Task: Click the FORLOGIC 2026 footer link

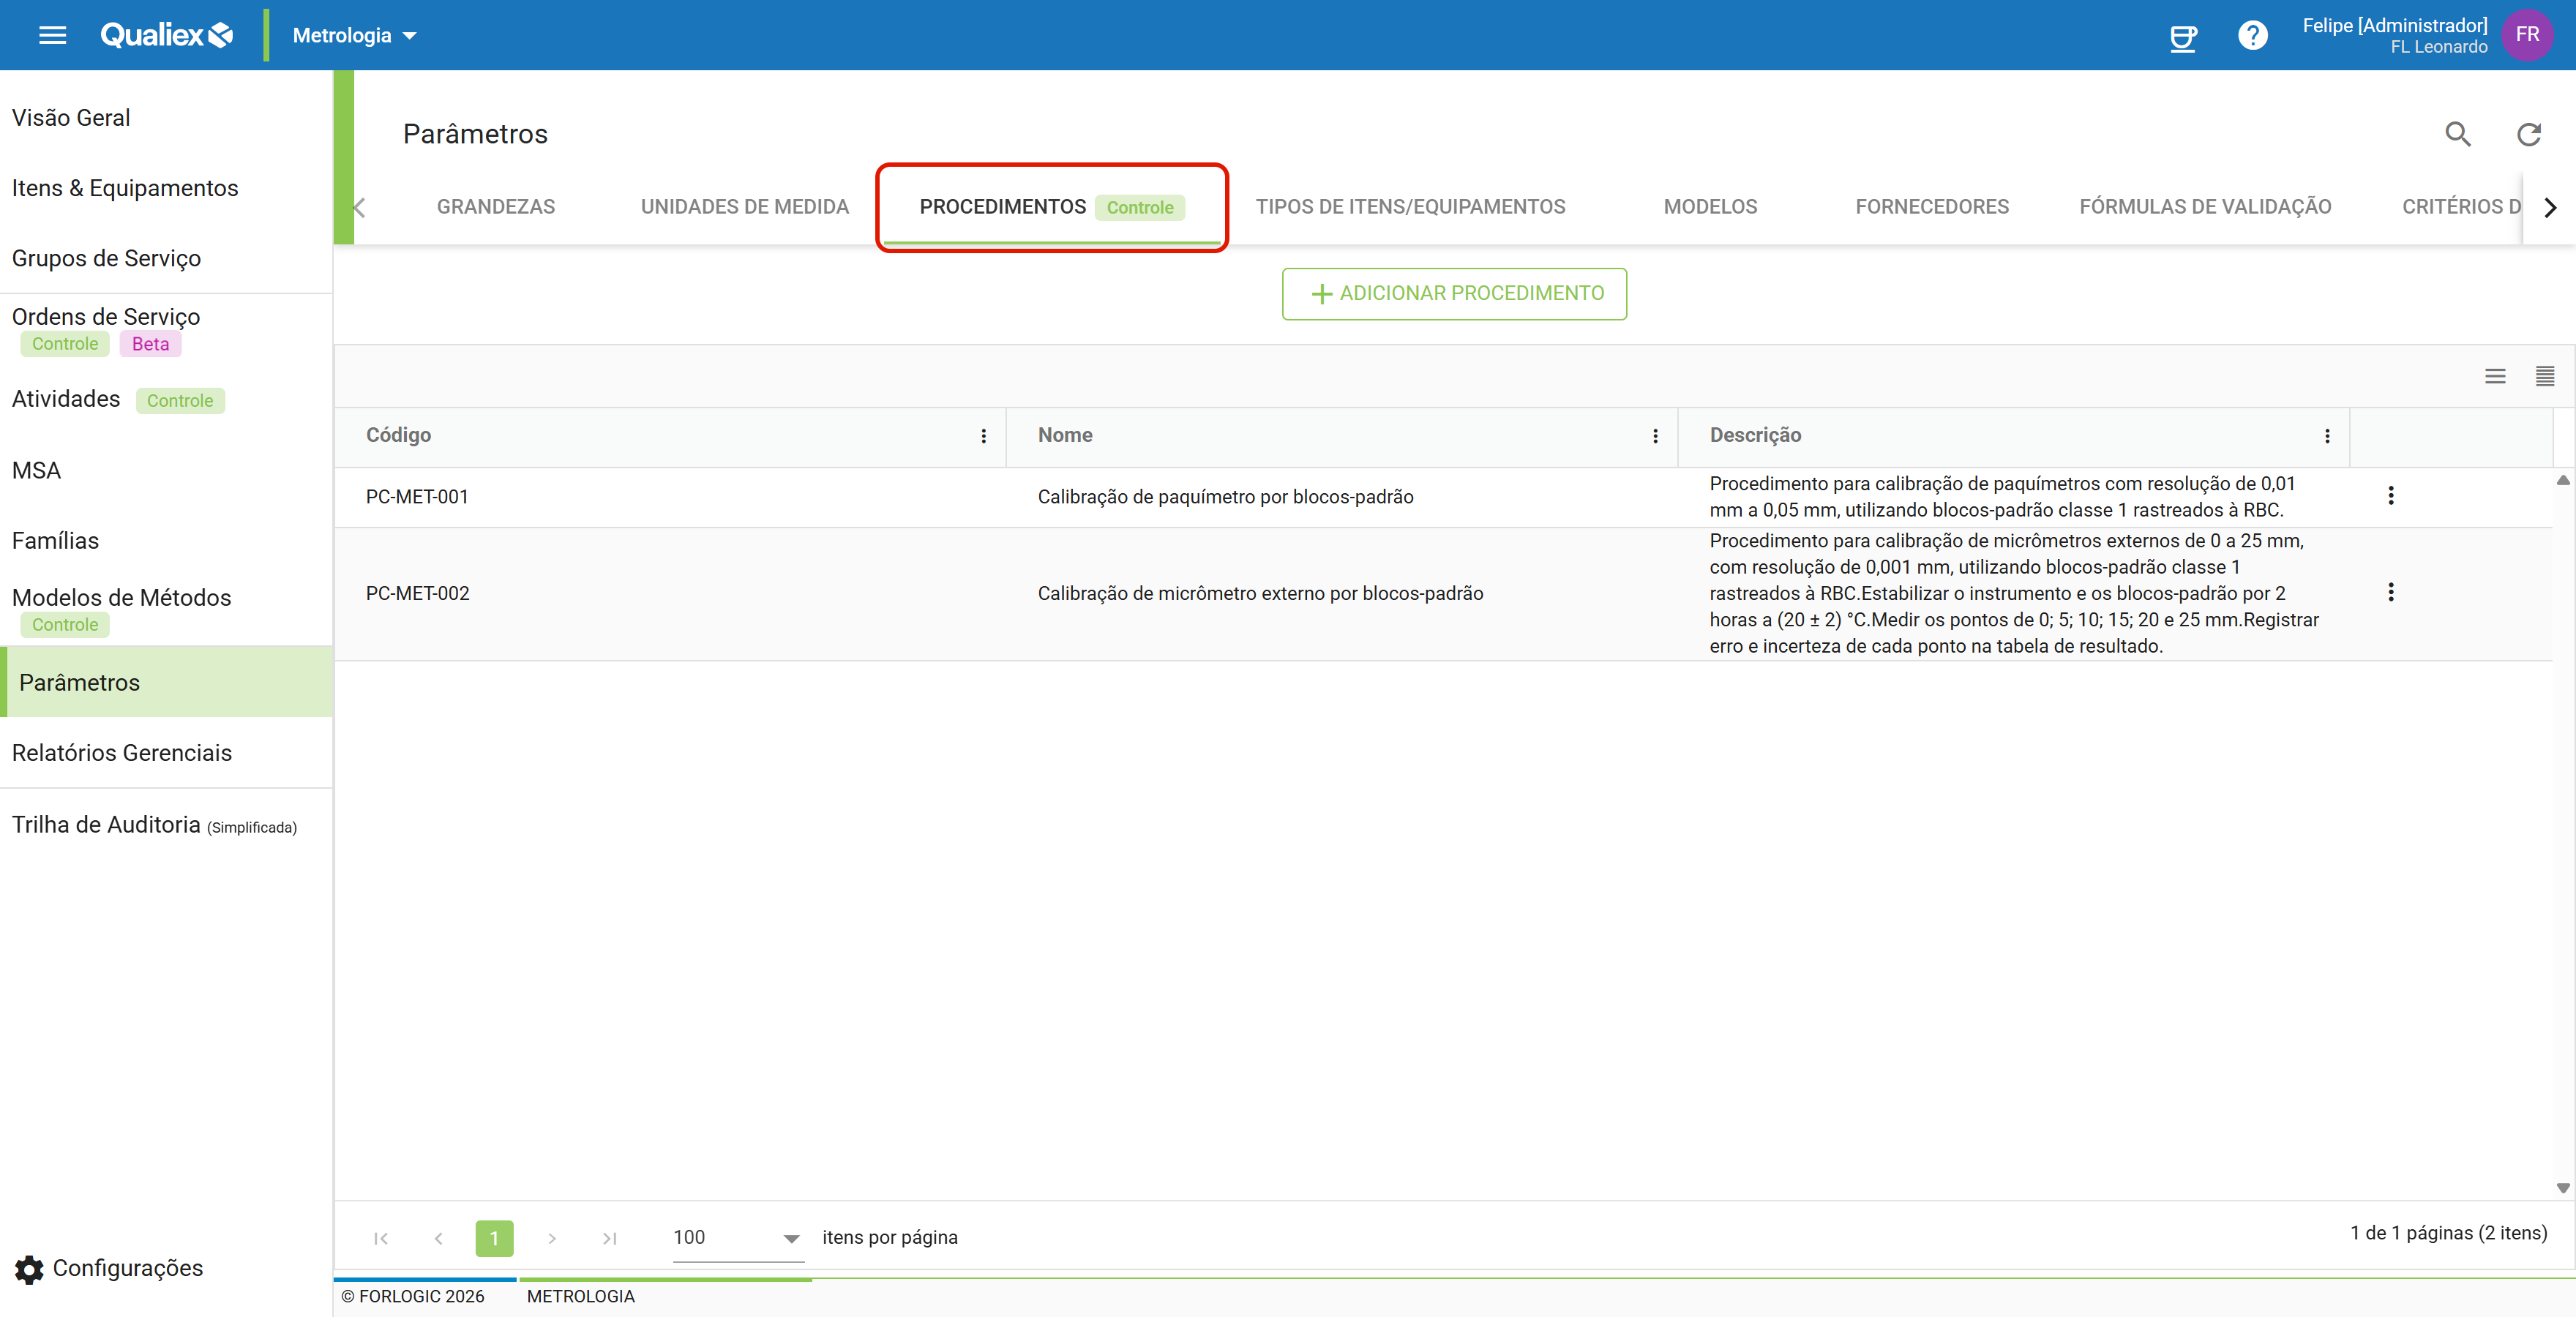Action: point(412,1297)
